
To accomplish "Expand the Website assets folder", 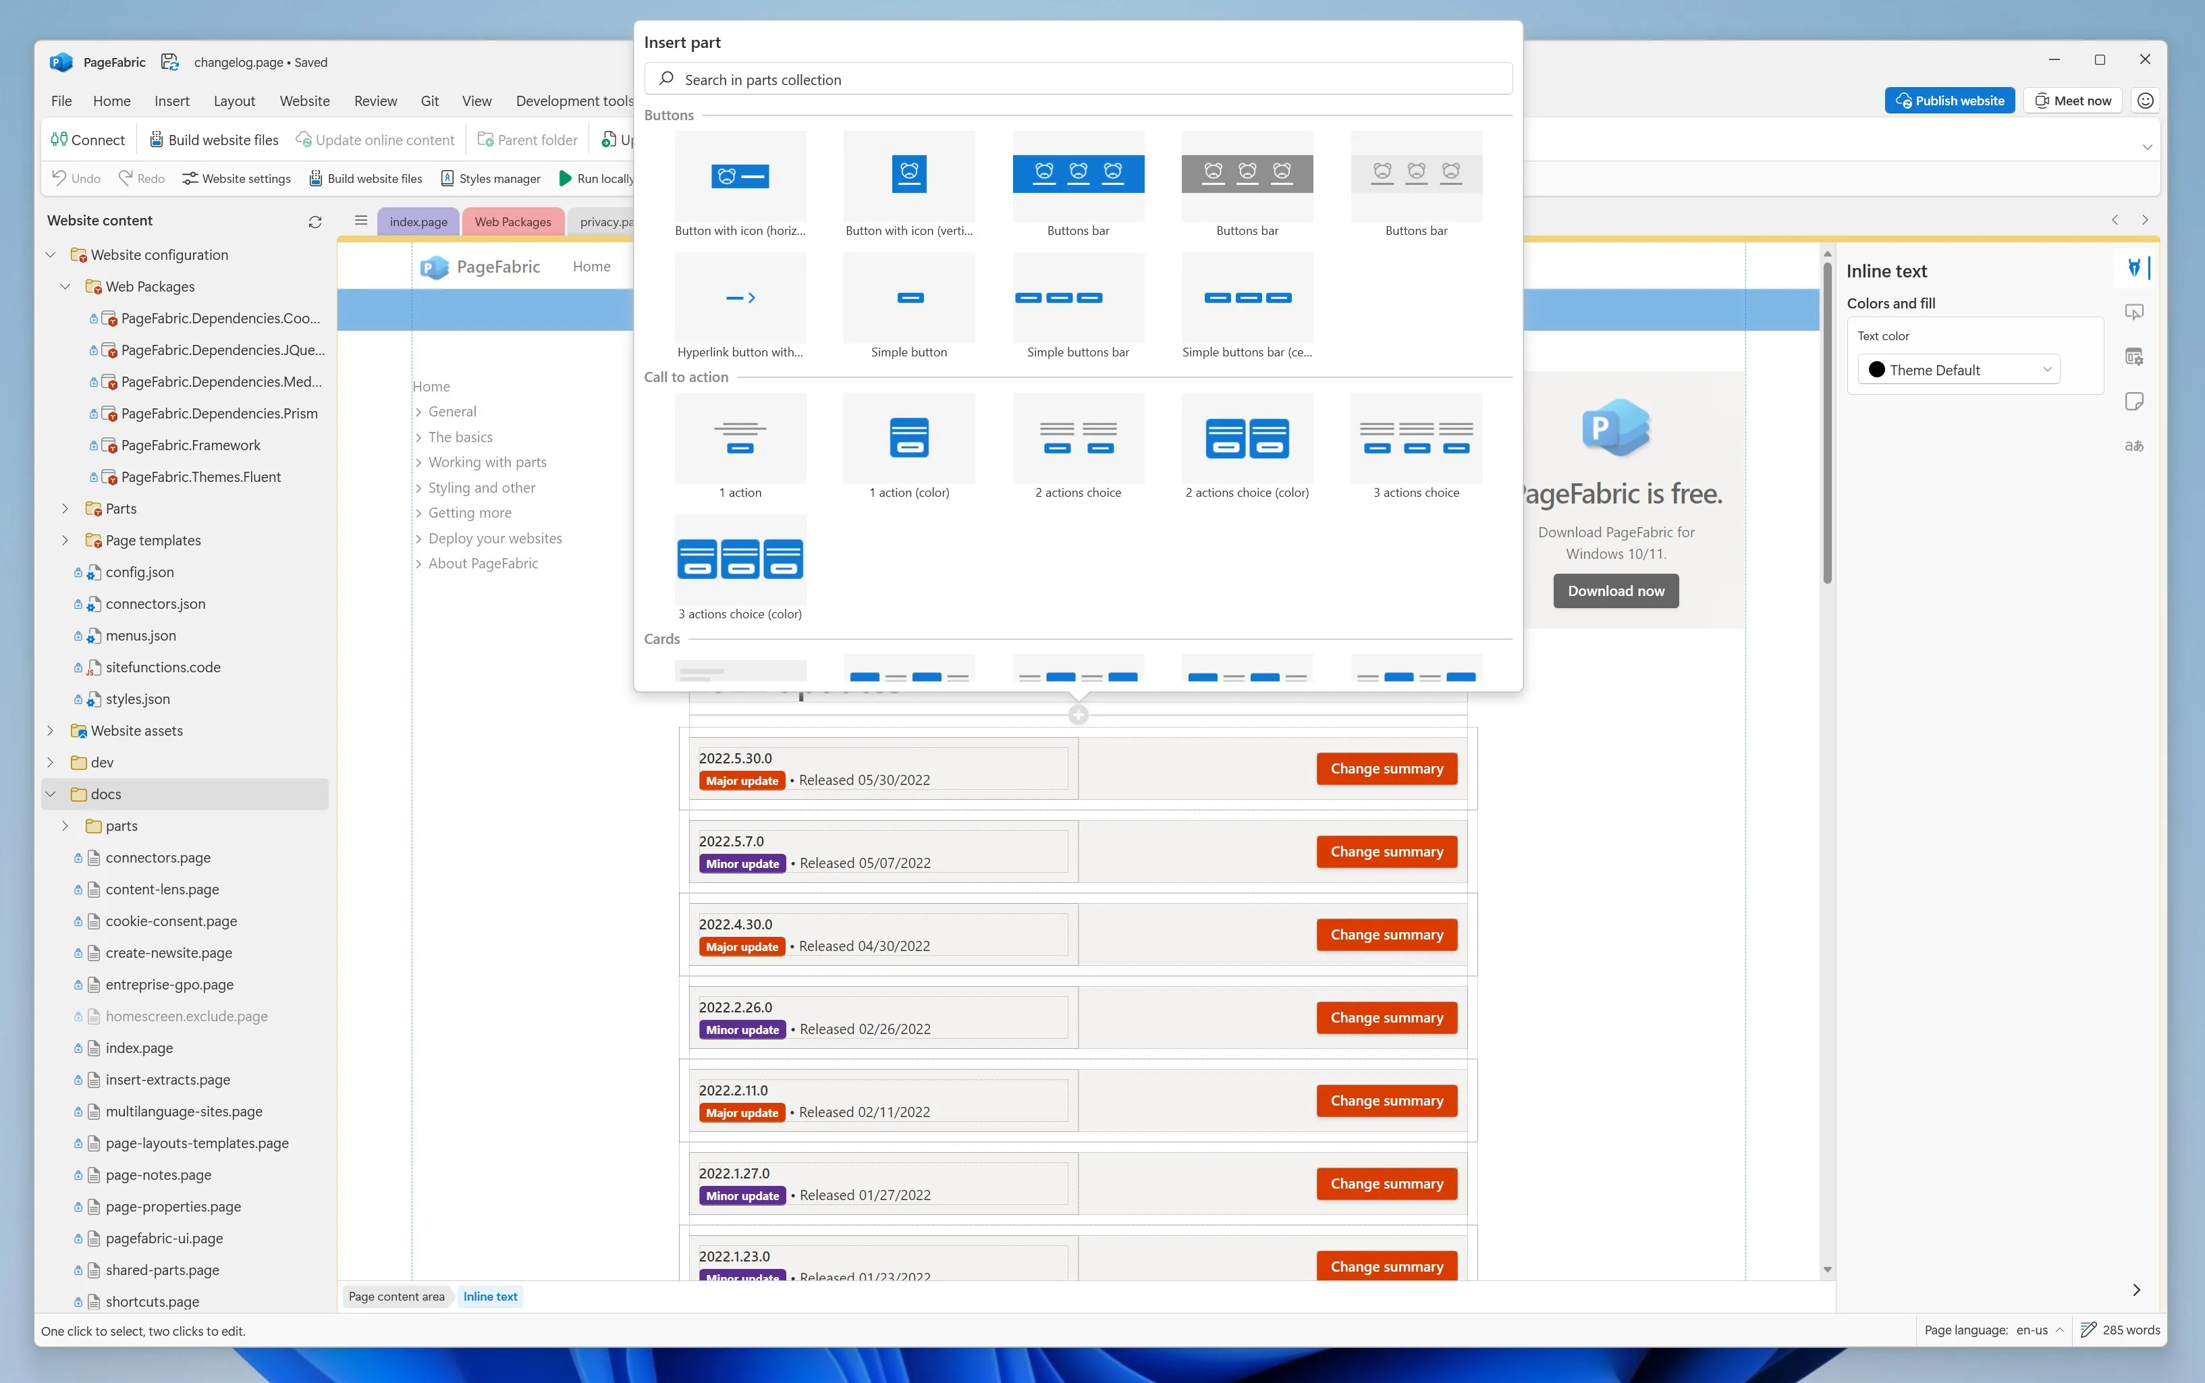I will click(x=51, y=731).
